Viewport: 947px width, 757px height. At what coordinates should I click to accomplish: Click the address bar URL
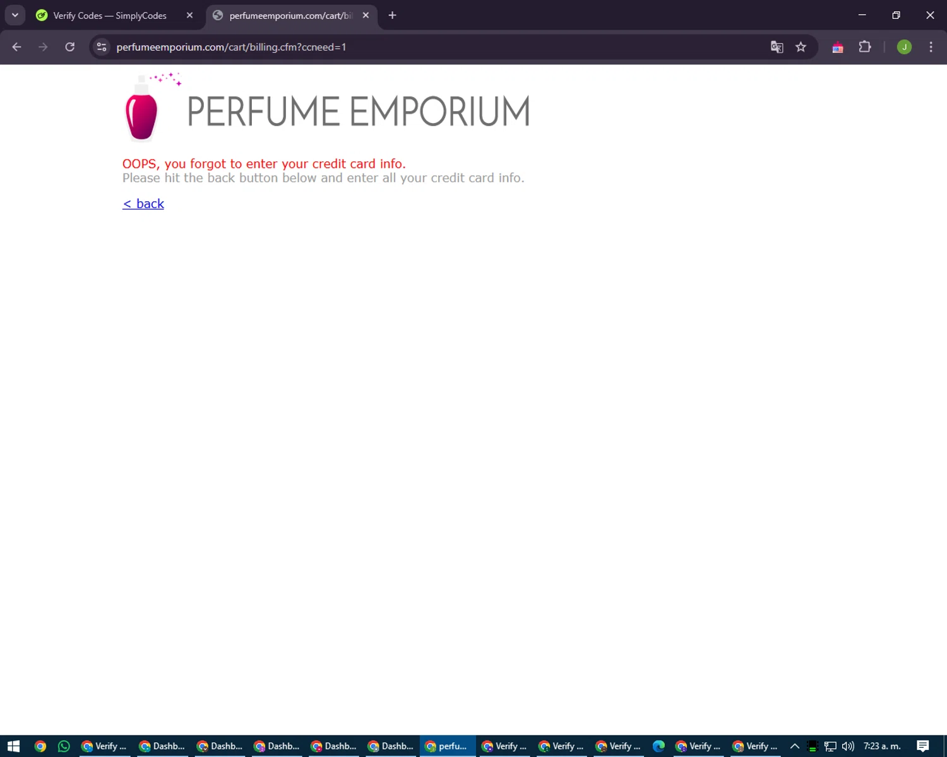[231, 47]
